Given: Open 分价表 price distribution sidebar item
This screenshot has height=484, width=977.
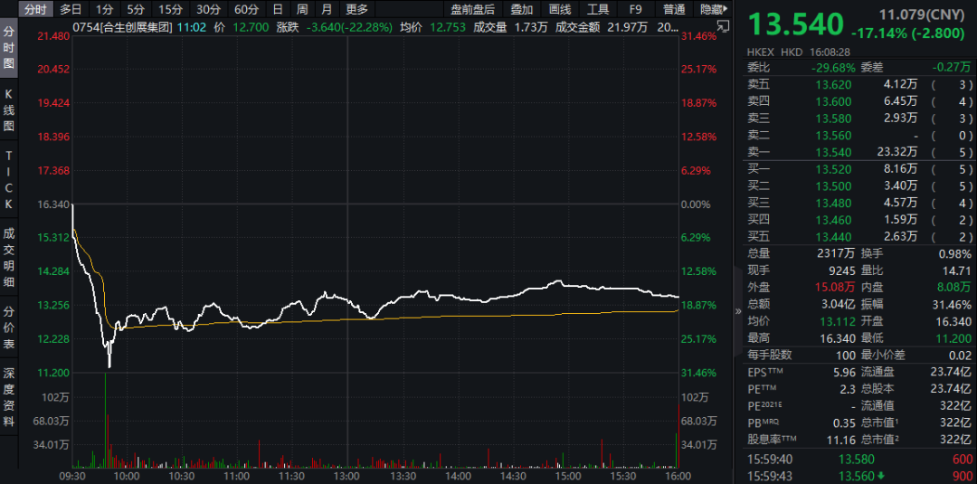Looking at the screenshot, I should pyautogui.click(x=9, y=327).
